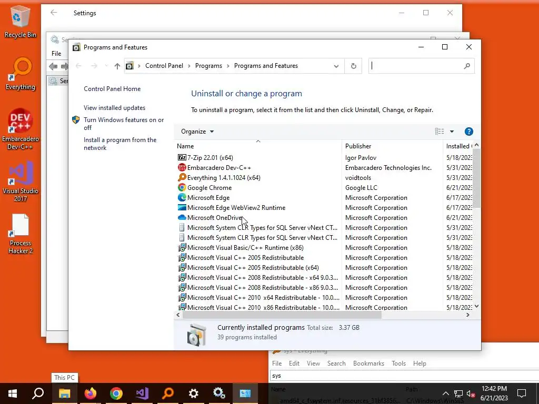Click the Everything search box containing 'sys'
Image resolution: width=539 pixels, height=404 pixels.
404,376
